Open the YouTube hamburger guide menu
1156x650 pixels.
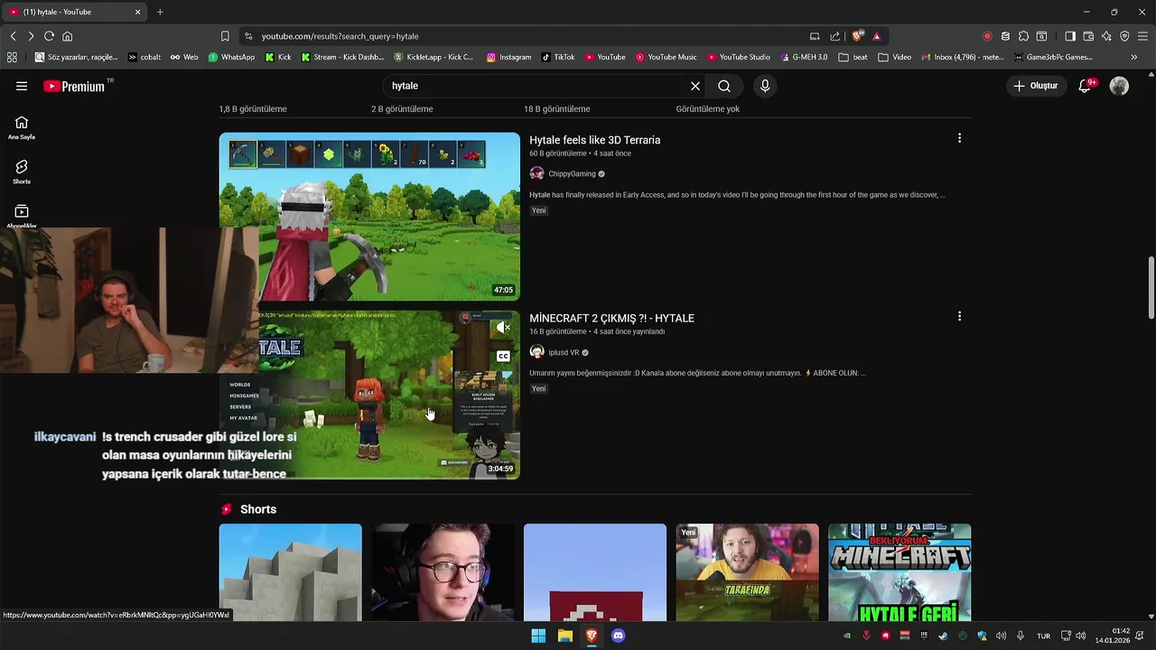coord(22,86)
